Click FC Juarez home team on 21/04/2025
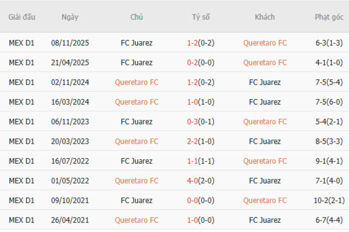349x232 pixels. pos(136,63)
